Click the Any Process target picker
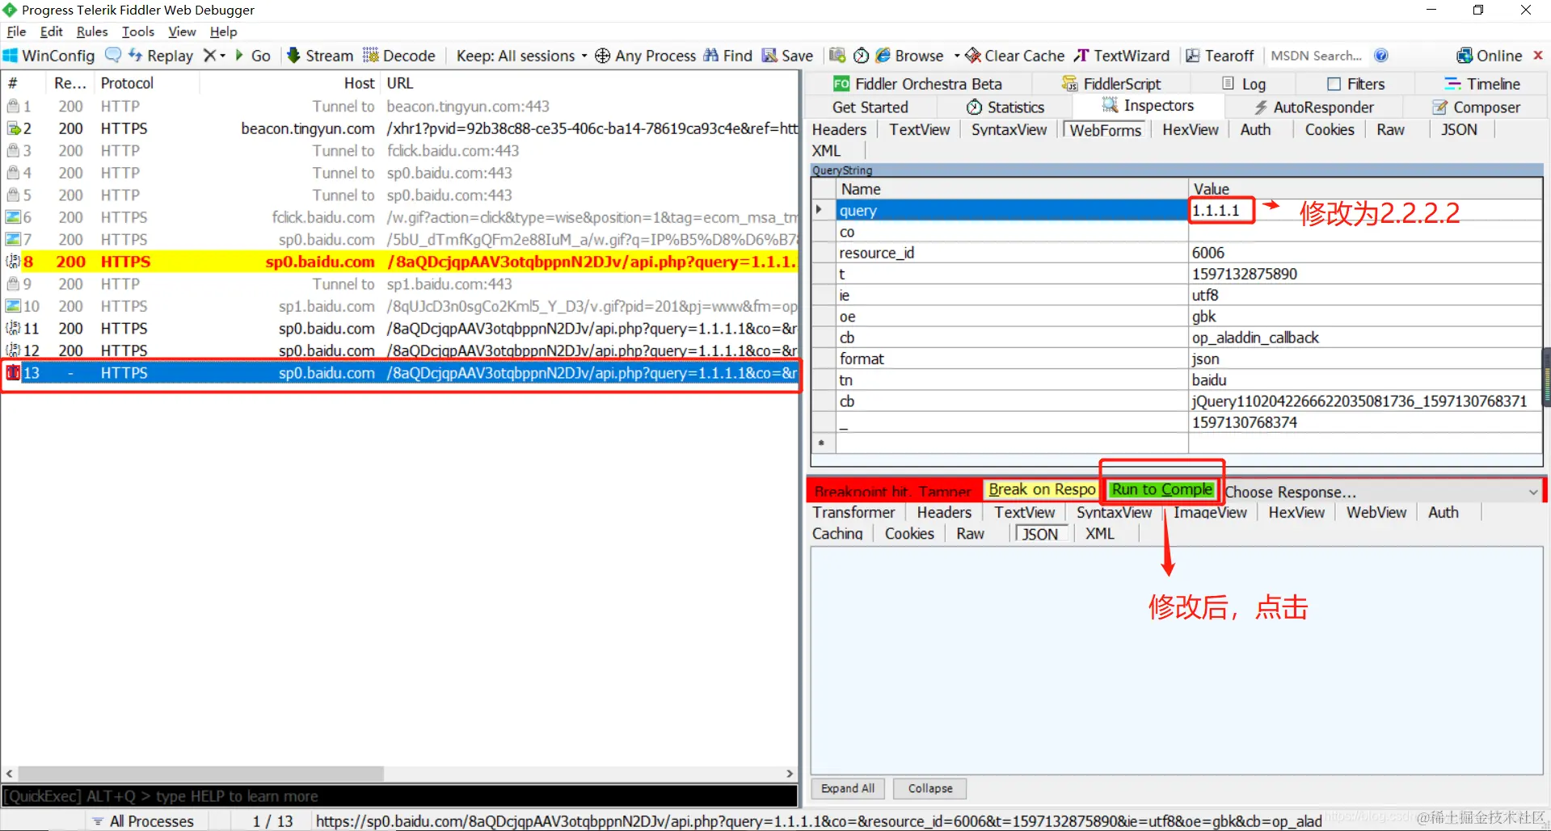 (x=646, y=56)
